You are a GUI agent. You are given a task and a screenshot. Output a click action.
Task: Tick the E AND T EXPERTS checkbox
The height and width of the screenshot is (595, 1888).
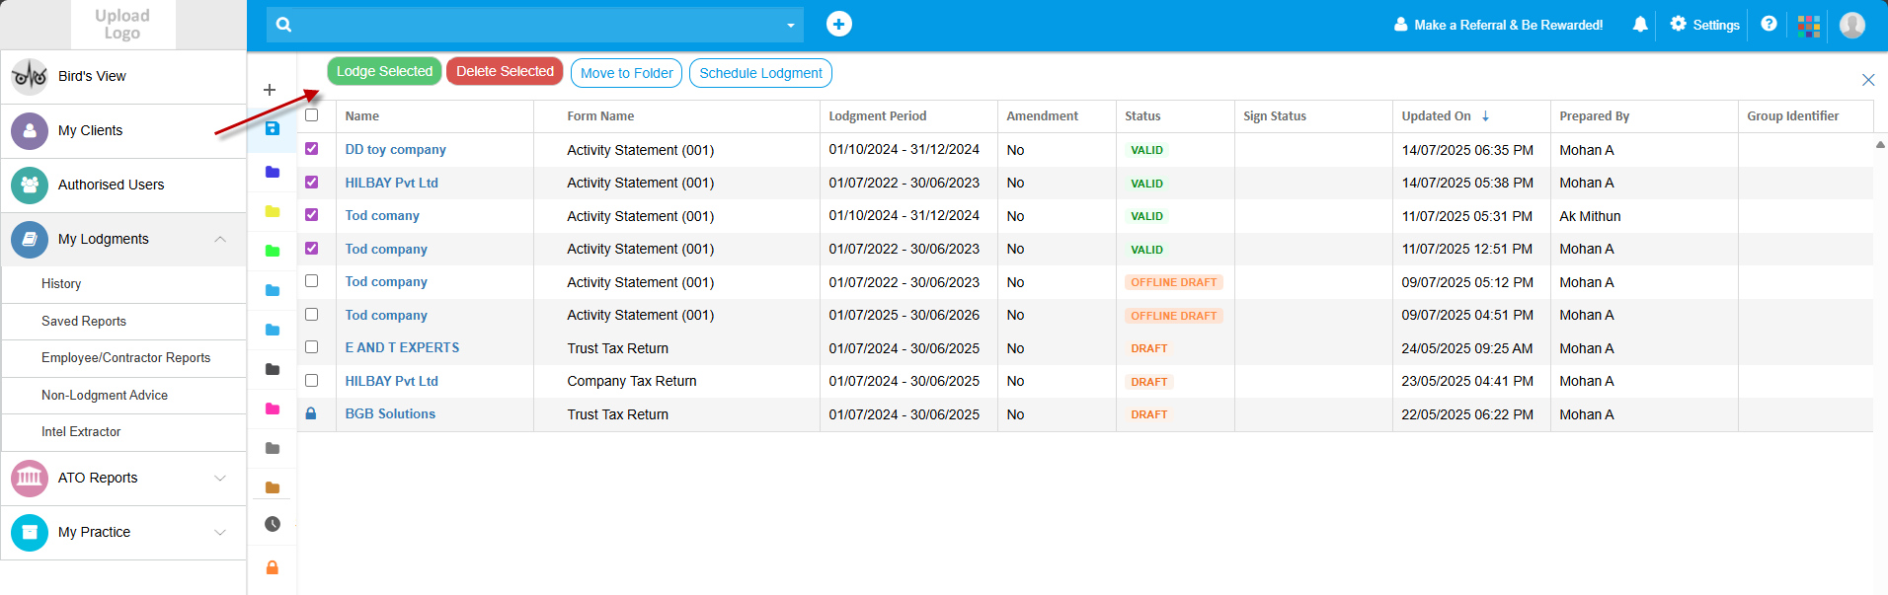[312, 347]
